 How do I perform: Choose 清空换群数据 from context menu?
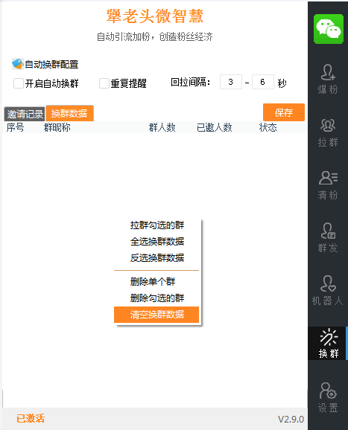(156, 315)
